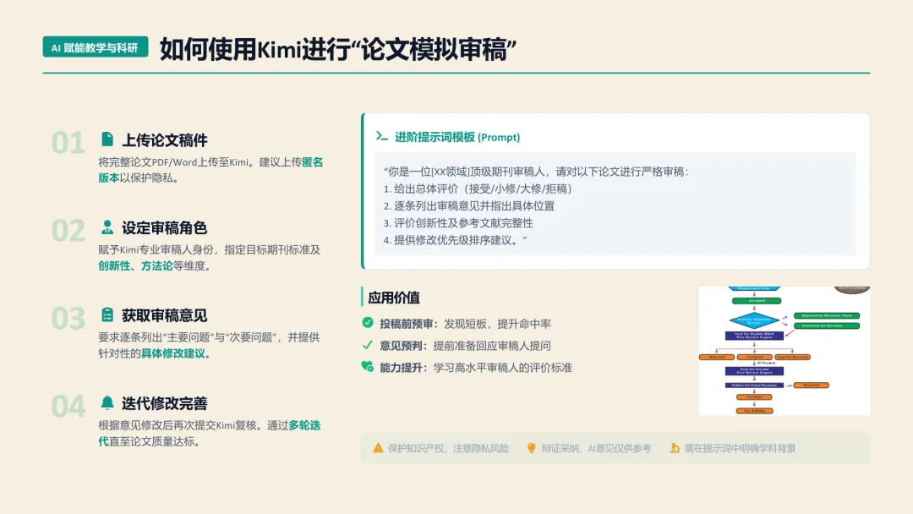
Task: Click the bell icon beside 迭代修改完善
Action: pos(107,402)
